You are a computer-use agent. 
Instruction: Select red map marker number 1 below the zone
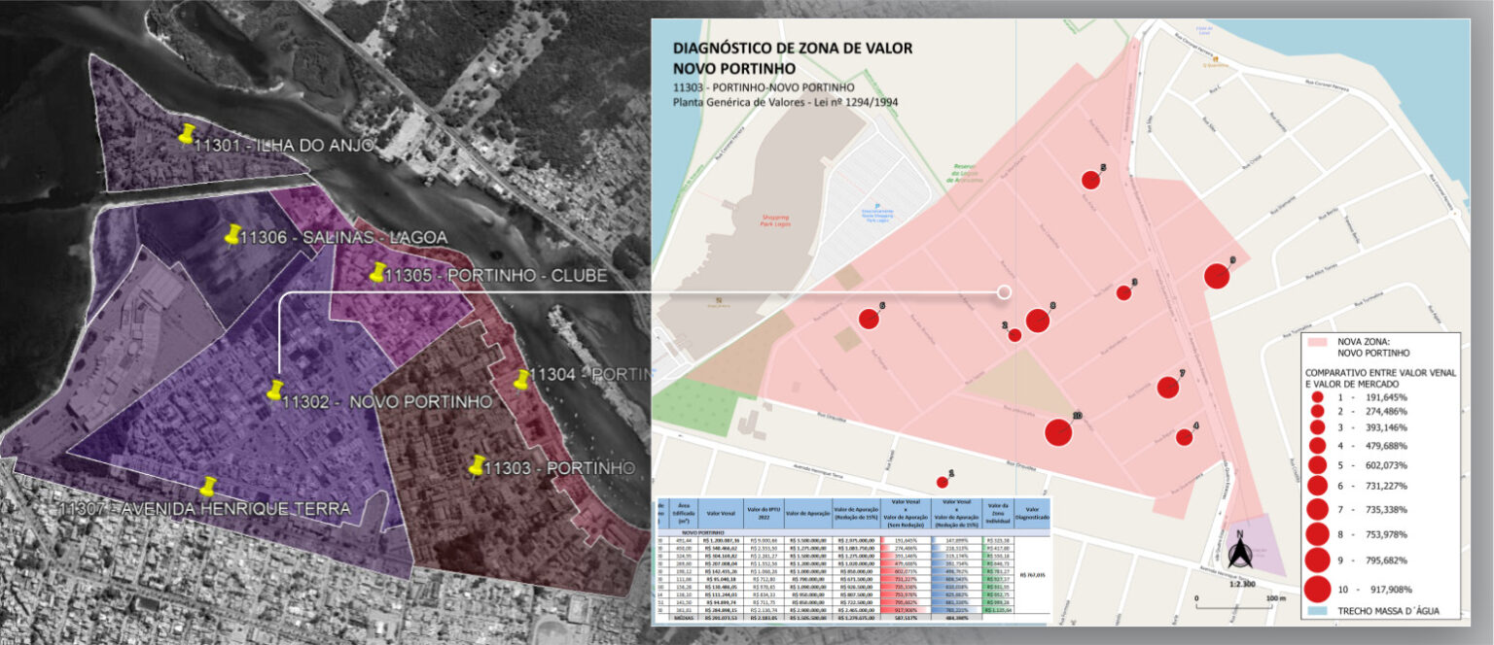pyautogui.click(x=942, y=482)
